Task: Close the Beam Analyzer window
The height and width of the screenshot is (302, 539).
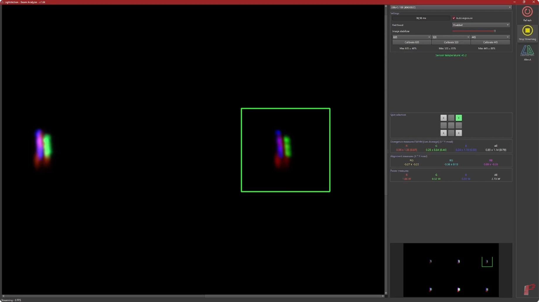Action: (x=534, y=2)
